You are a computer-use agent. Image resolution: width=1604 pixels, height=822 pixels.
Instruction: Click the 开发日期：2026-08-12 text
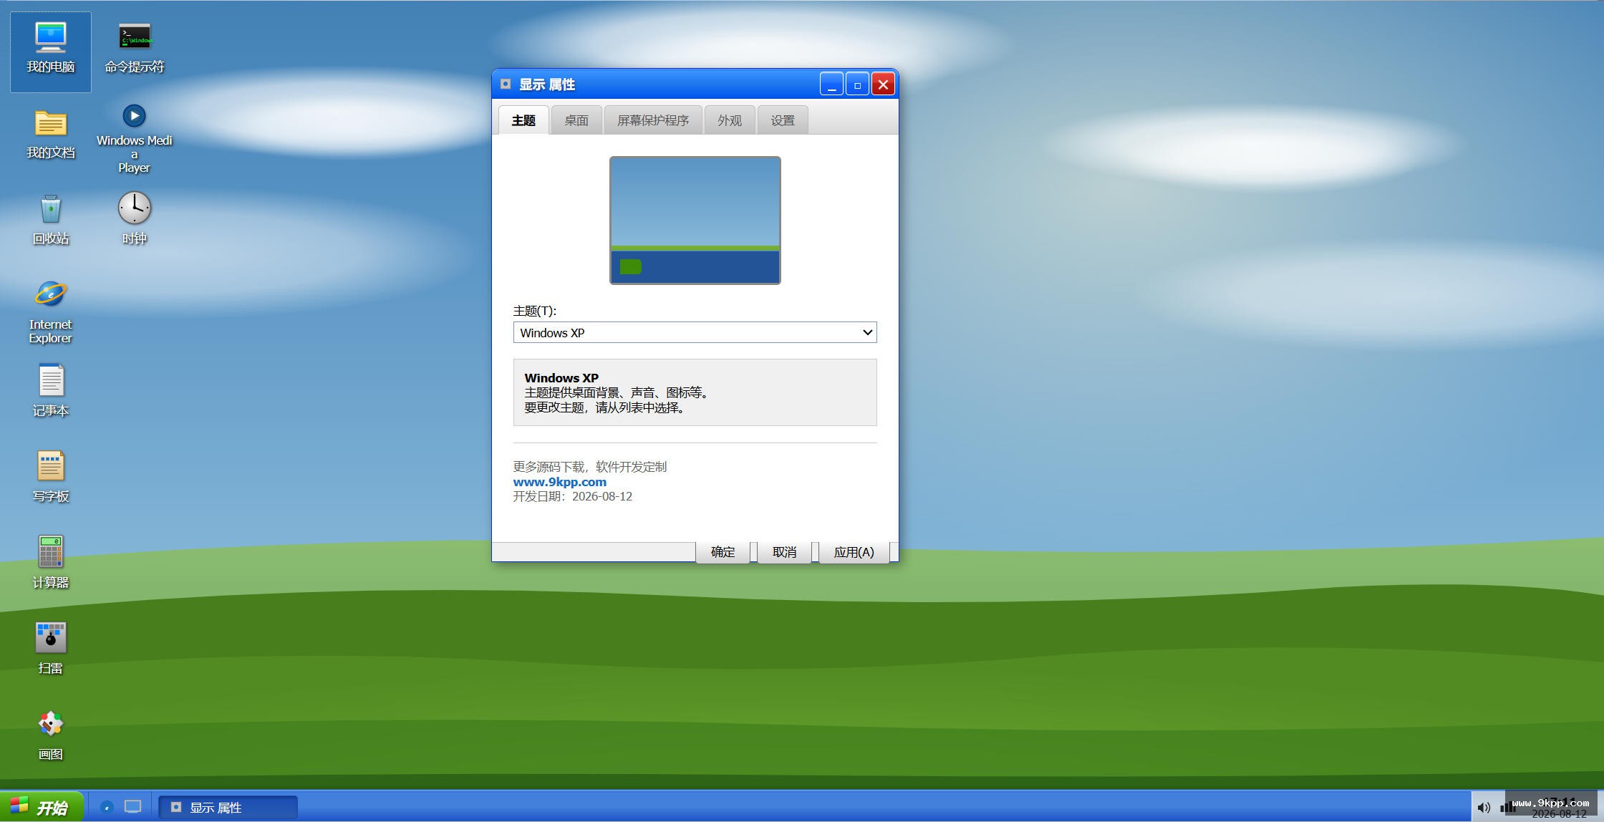[x=573, y=496]
